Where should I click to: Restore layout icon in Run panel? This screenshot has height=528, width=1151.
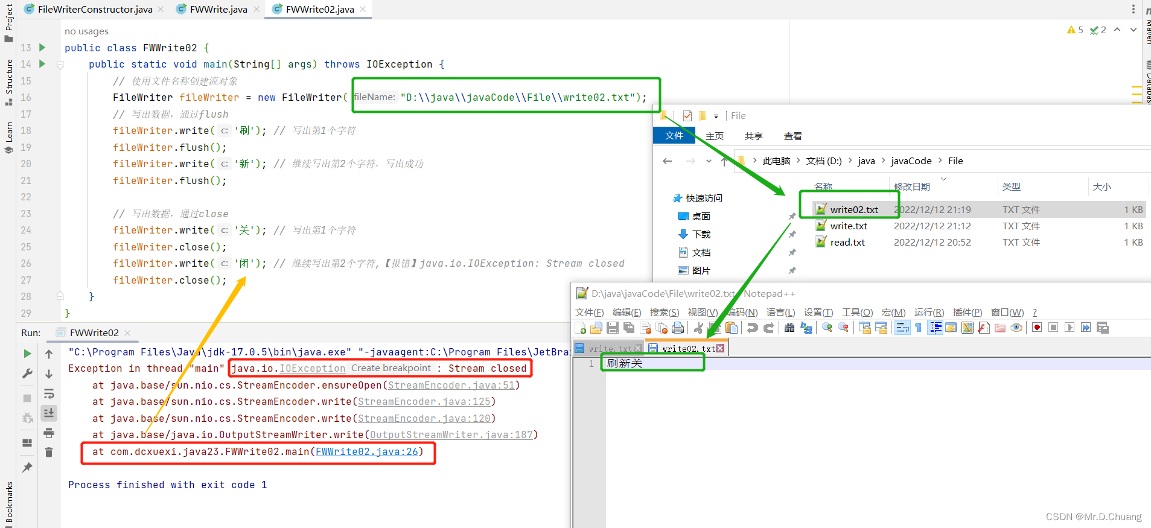coord(27,442)
